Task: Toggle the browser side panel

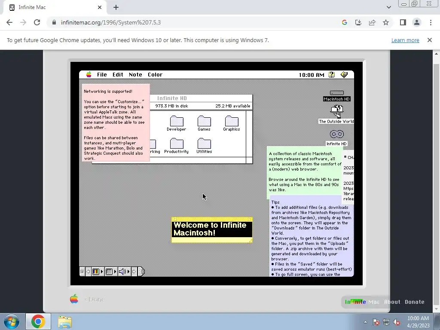Action: [403, 22]
